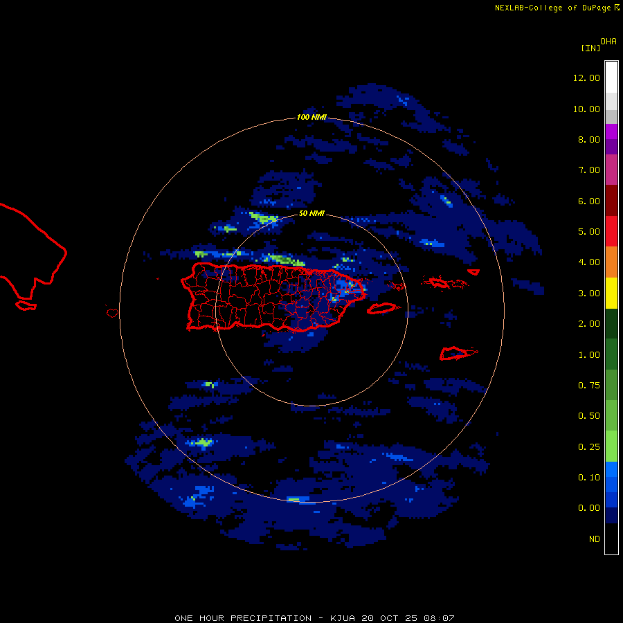Click the light blue swatch beside 0.10

click(611, 469)
